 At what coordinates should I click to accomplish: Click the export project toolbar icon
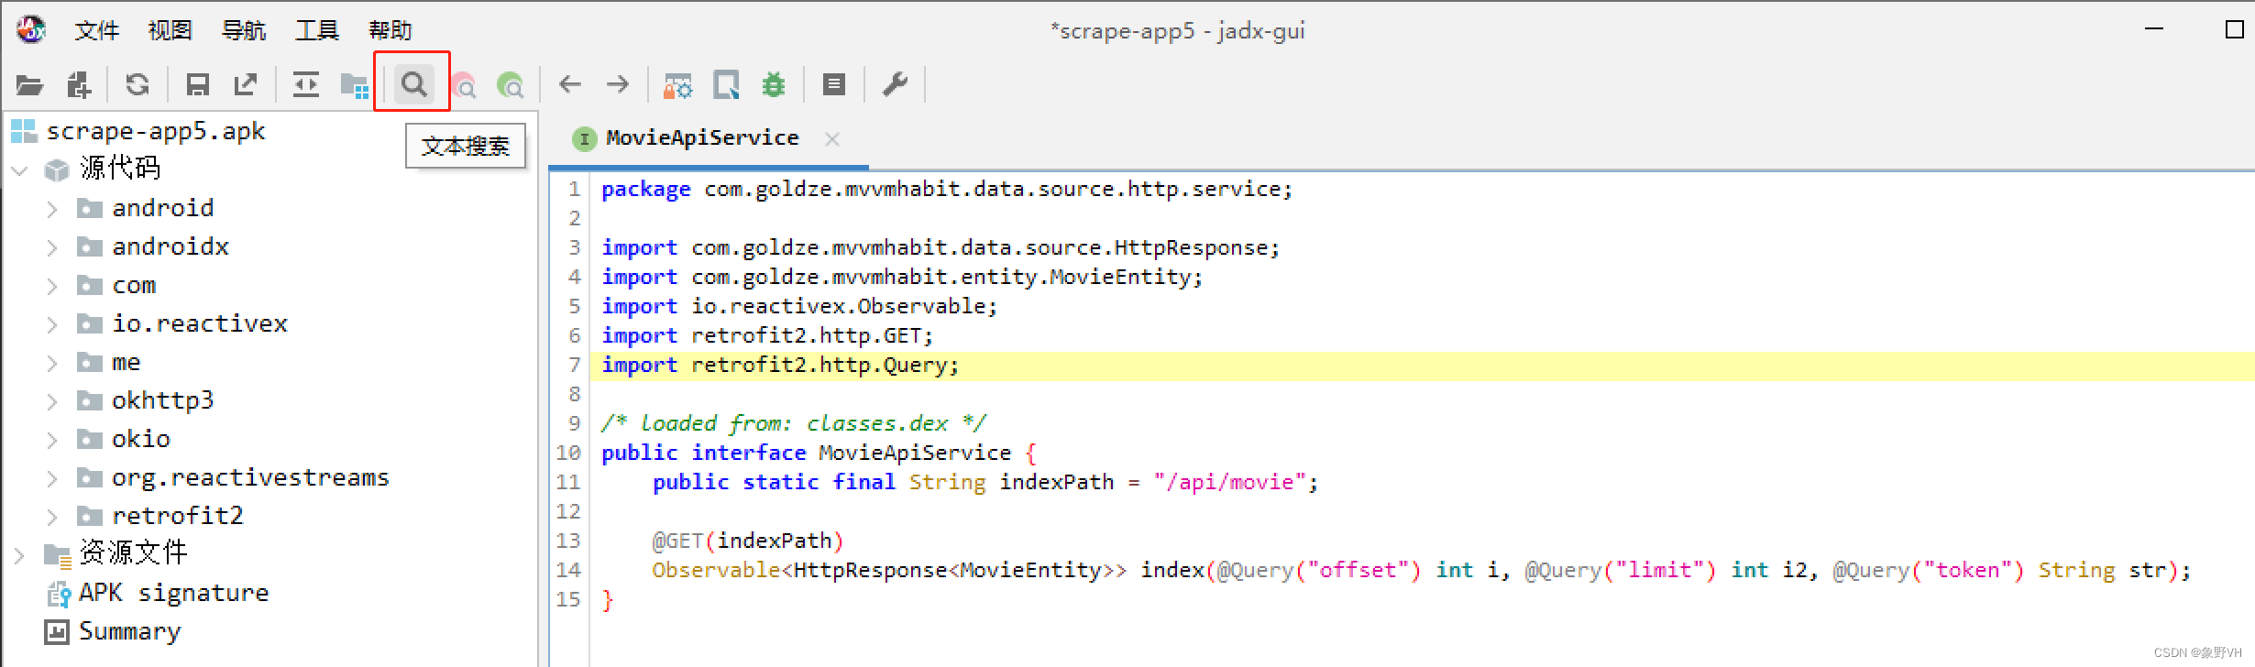246,85
